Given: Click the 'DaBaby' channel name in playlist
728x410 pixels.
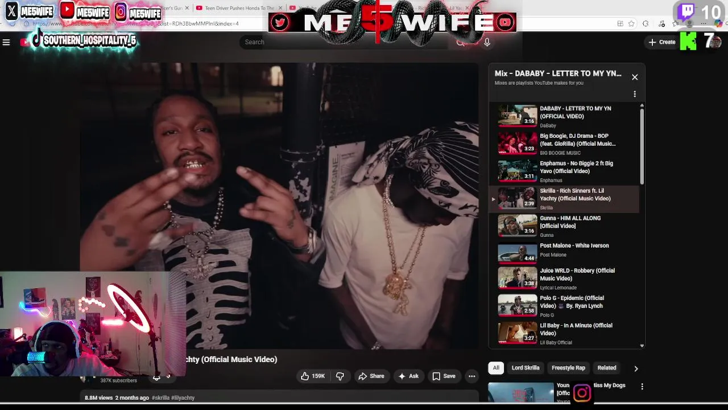Looking at the screenshot, I should (548, 126).
